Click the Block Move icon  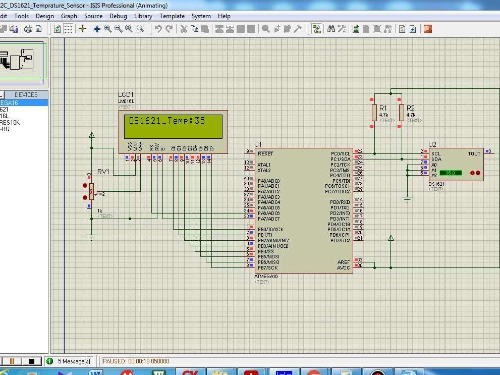230,29
